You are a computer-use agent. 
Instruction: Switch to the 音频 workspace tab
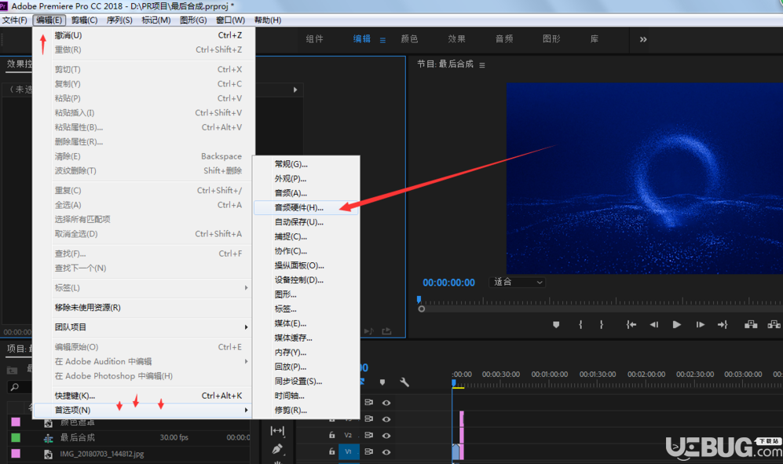[504, 39]
